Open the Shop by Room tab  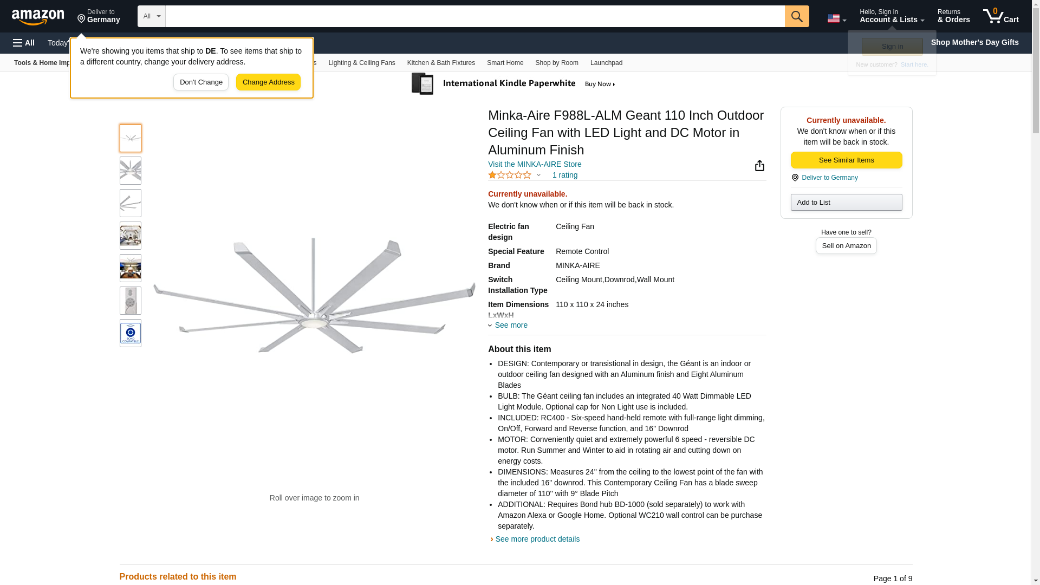point(557,63)
